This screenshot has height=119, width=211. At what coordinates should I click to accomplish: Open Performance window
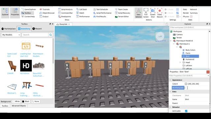click(83, 17)
